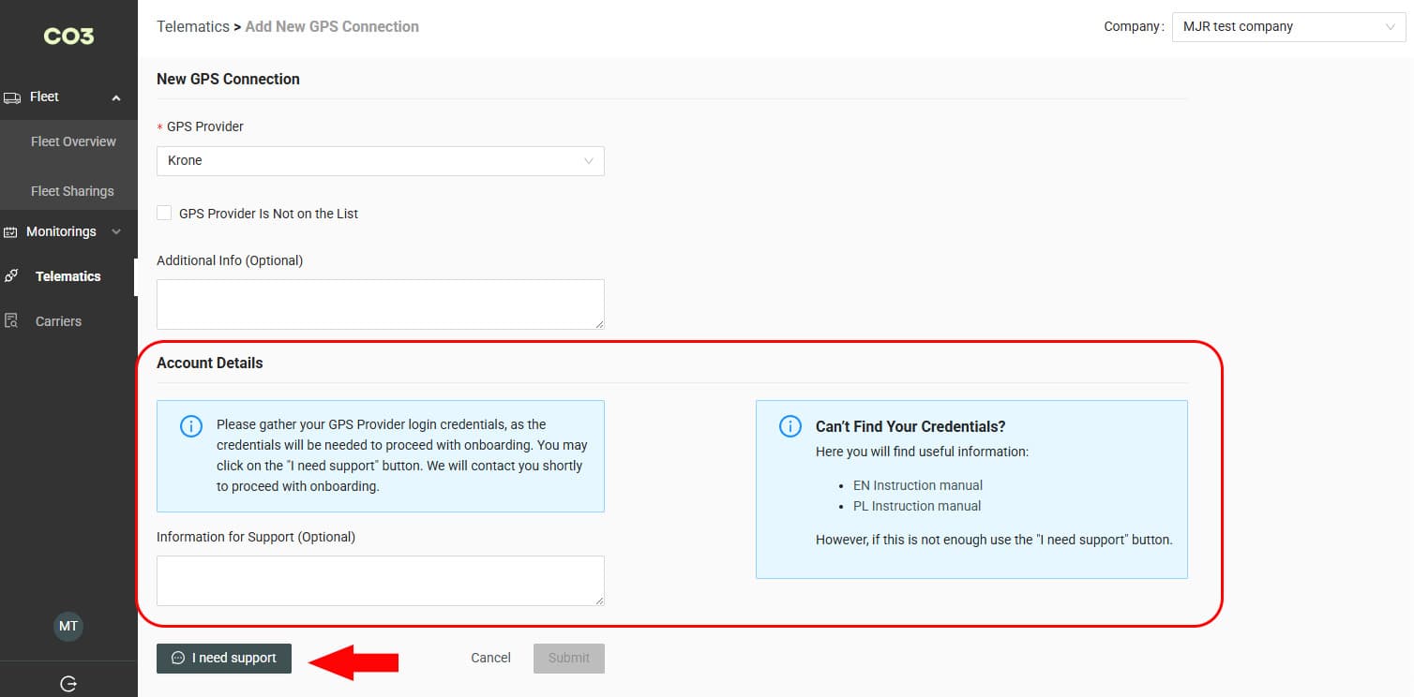
Task: Click the Fleet truck icon
Action: (12, 97)
